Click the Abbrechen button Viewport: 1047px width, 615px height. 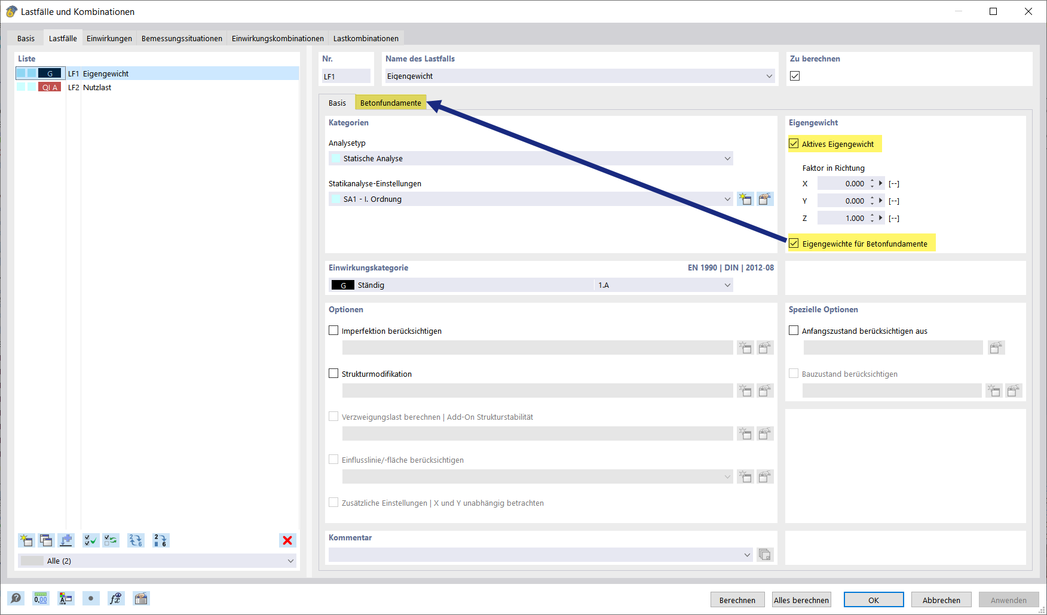click(941, 600)
